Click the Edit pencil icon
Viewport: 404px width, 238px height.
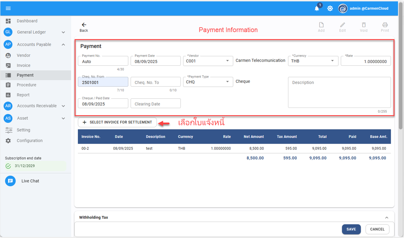click(x=342, y=25)
